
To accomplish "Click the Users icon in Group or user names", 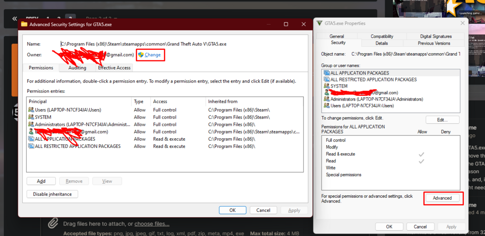I will coord(326,105).
